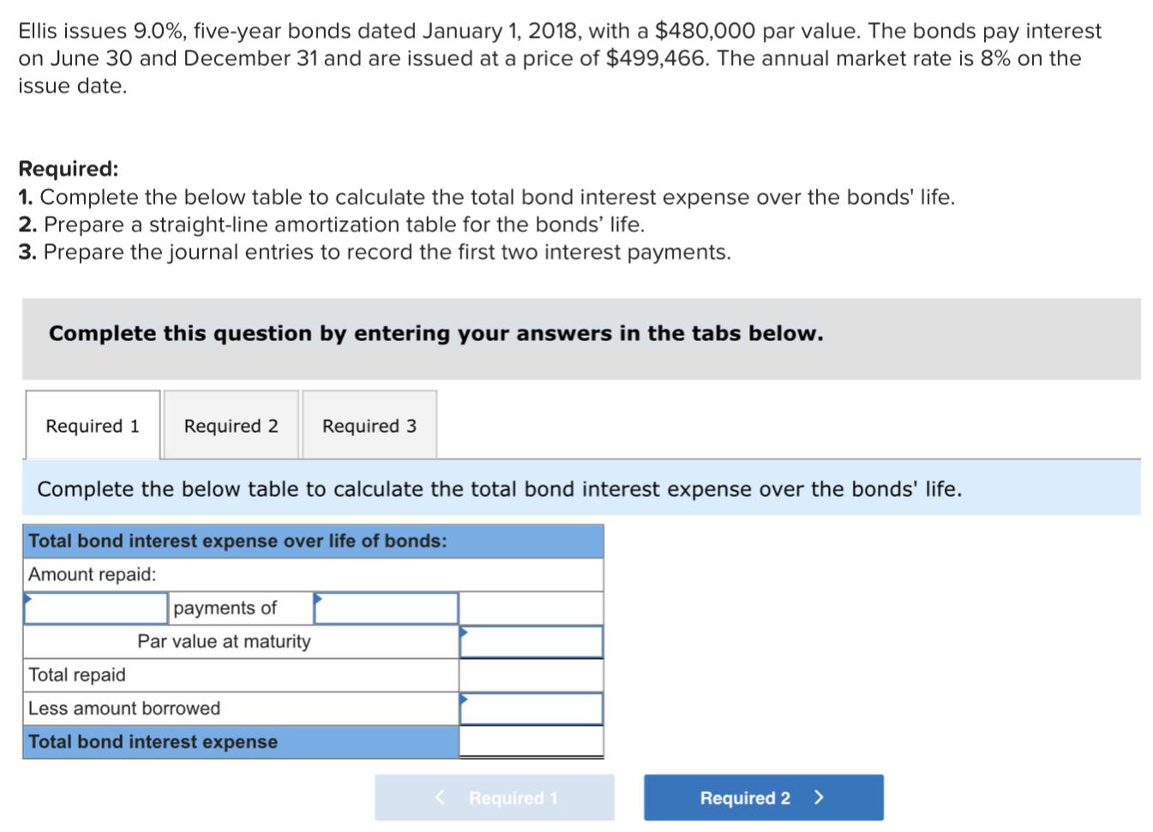Screen dimensions: 1153x832
Task: Switch to the Required 2 tab
Action: click(230, 425)
